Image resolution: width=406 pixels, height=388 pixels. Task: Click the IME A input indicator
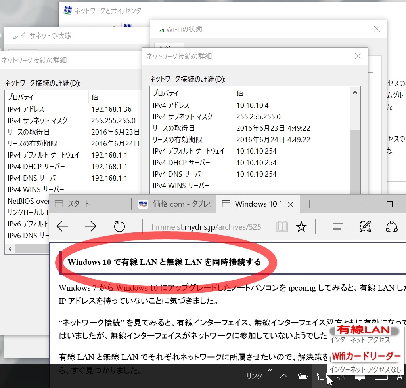[400, 378]
